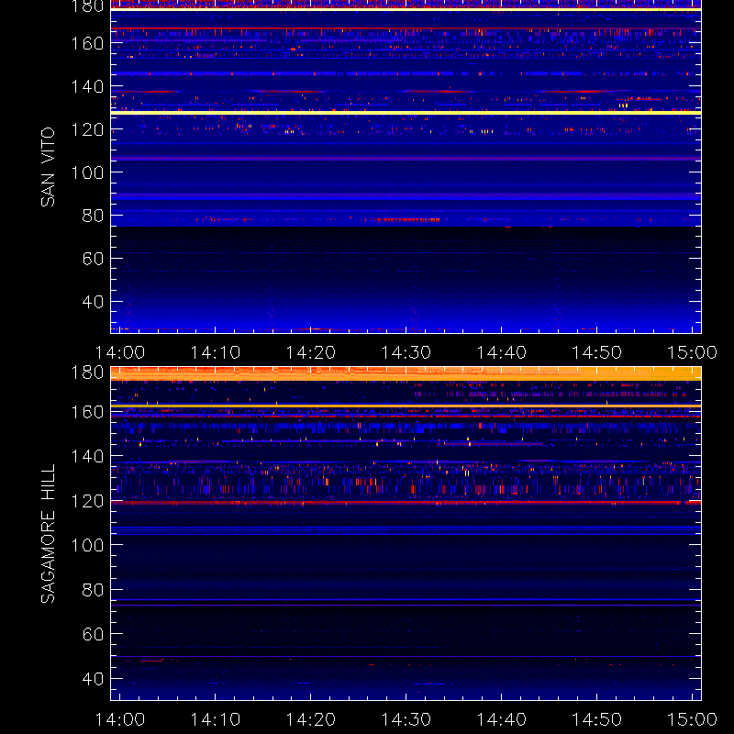Select the 160 frequency label on San Vito plot
The image size is (734, 734).
click(87, 43)
